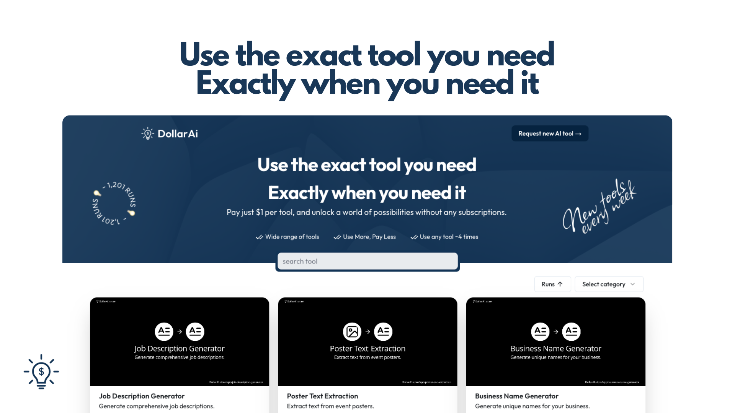Viewport: 735px width, 413px height.
Task: Click the image-to-text icon on Poster Extraction card
Action: tap(352, 331)
